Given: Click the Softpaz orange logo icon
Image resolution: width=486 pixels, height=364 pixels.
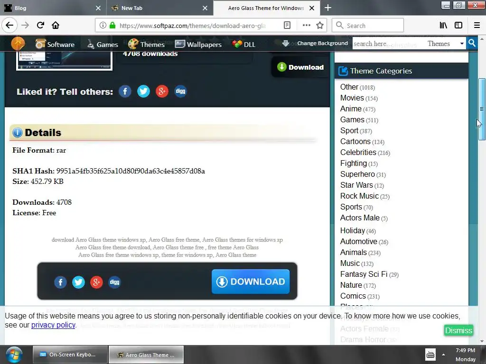Looking at the screenshot, I should [x=18, y=44].
